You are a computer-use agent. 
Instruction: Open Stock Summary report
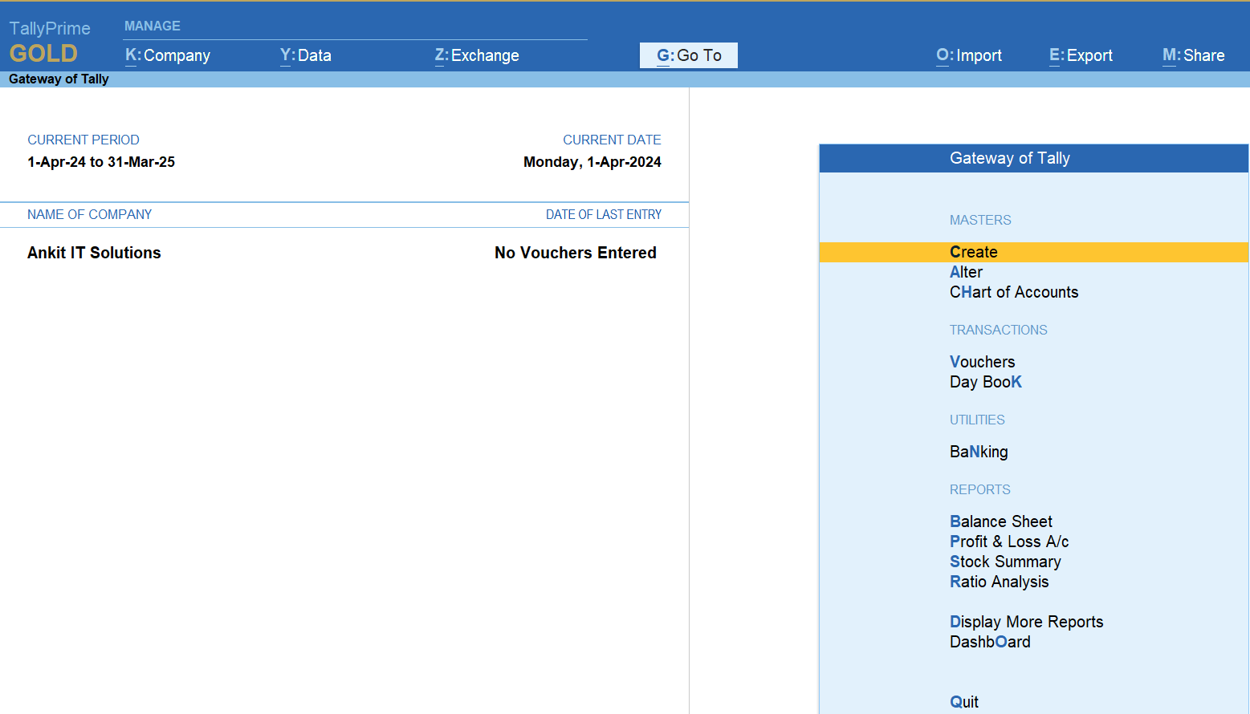pos(1005,562)
